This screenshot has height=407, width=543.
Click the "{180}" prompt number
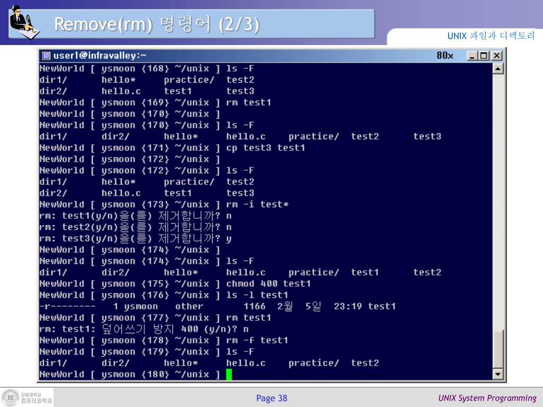[155, 375]
